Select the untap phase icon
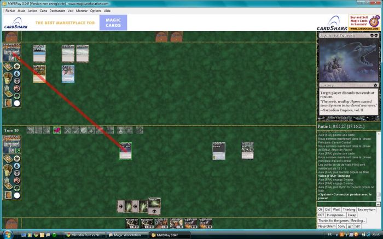 pos(30,130)
